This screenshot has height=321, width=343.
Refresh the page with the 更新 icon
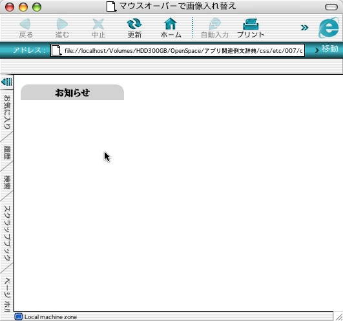[x=134, y=24]
